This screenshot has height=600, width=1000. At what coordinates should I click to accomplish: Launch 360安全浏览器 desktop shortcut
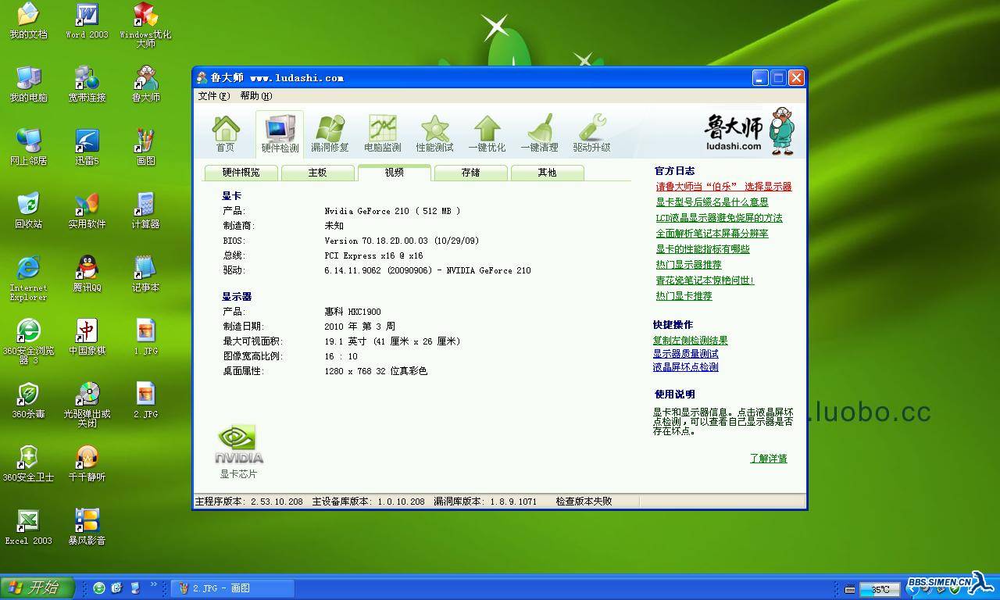click(28, 341)
